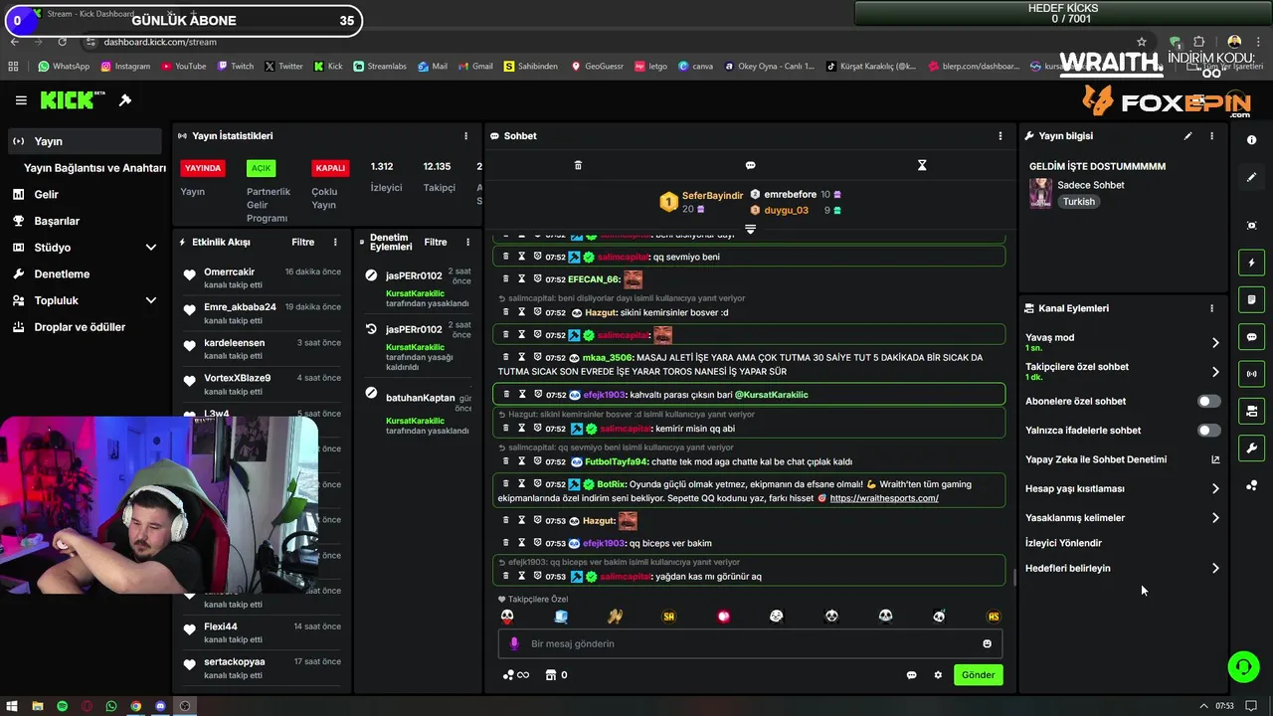Open chat settings gear next to Gönder
This screenshot has width=1273, height=716.
tap(938, 675)
